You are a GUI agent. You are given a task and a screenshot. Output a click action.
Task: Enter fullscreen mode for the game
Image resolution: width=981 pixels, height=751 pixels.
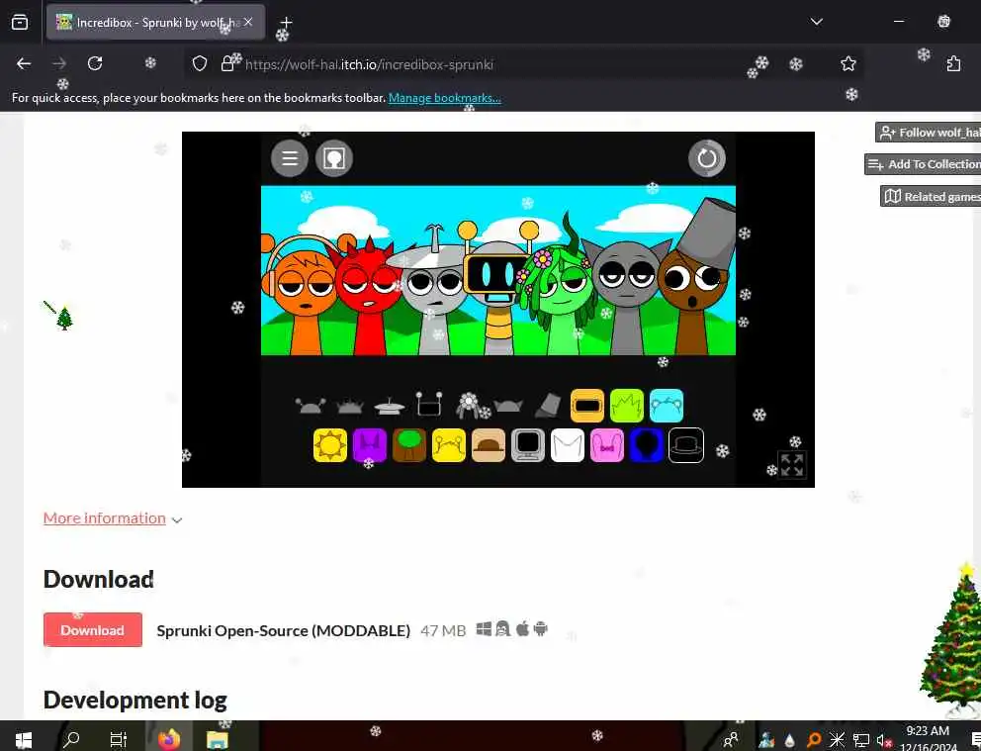[791, 465]
